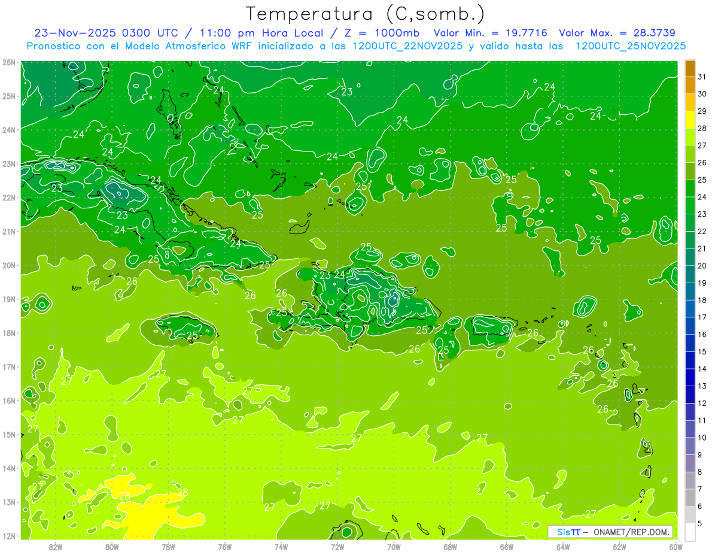Click the '70W' longitude axis label
The height and width of the screenshot is (555, 718).
[x=394, y=547]
